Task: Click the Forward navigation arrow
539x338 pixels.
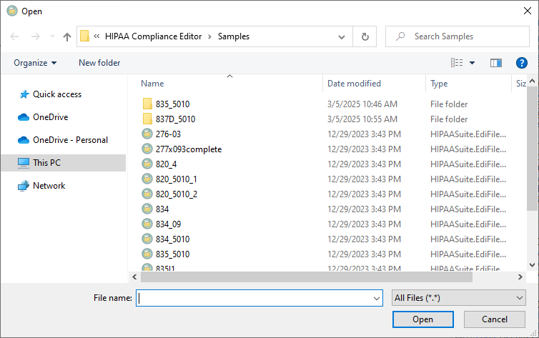Action: (36, 36)
